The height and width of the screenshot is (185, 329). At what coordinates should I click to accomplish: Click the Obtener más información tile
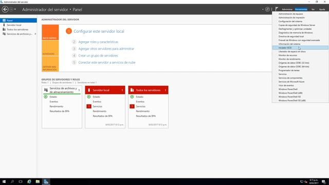point(50,64)
